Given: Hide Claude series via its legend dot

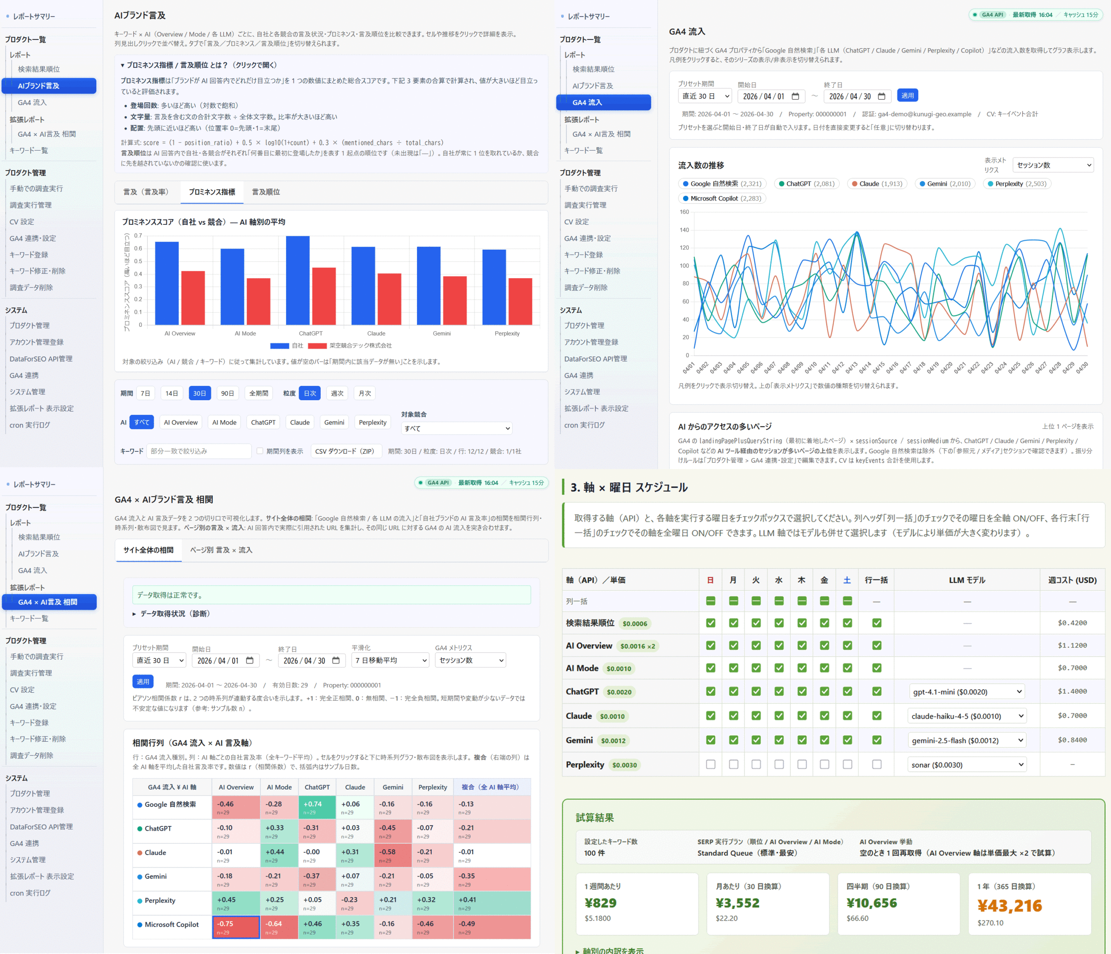Looking at the screenshot, I should point(855,184).
